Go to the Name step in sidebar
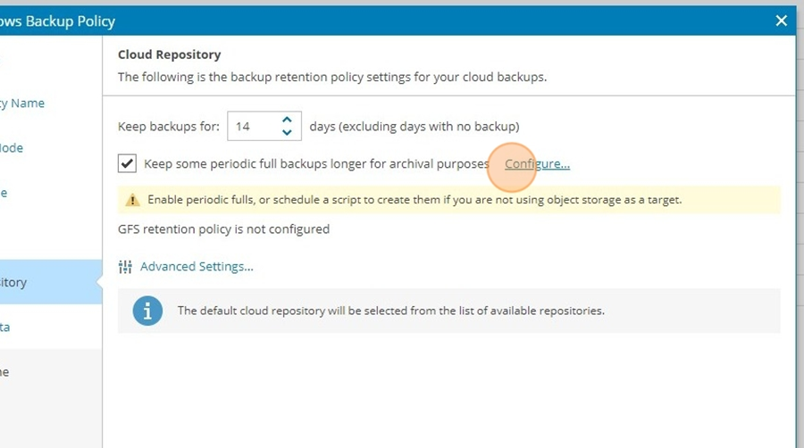 click(x=22, y=103)
